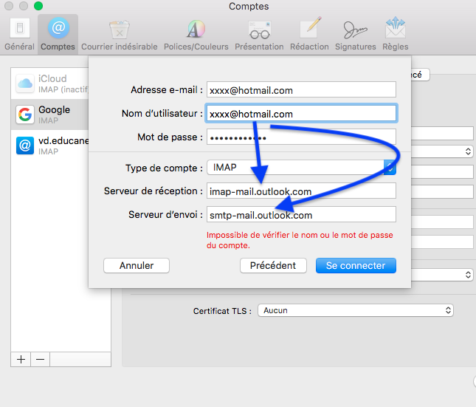This screenshot has width=476, height=407.
Task: Click the Précédent button
Action: click(x=273, y=266)
